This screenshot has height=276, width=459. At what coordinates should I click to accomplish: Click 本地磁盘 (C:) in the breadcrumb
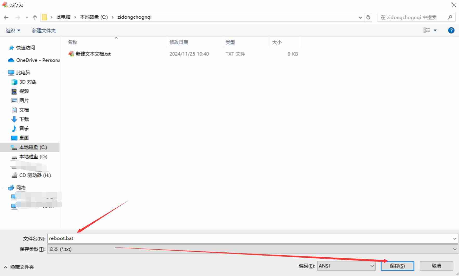coord(93,17)
